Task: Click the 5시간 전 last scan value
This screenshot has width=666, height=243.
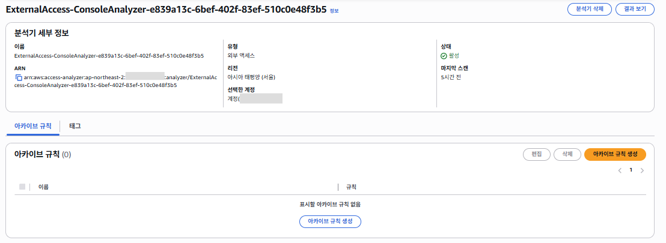Action: point(451,77)
